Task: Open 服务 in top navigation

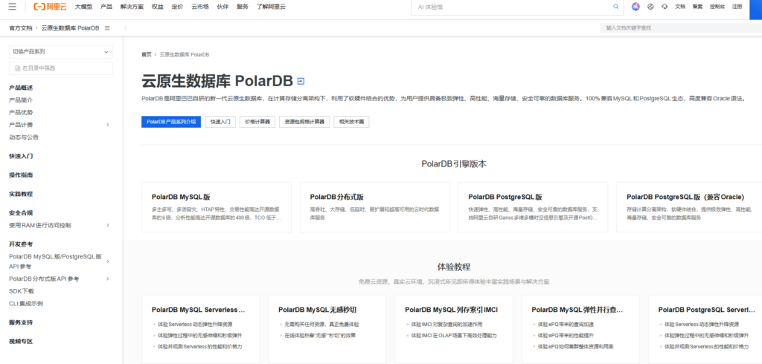Action: [x=243, y=7]
